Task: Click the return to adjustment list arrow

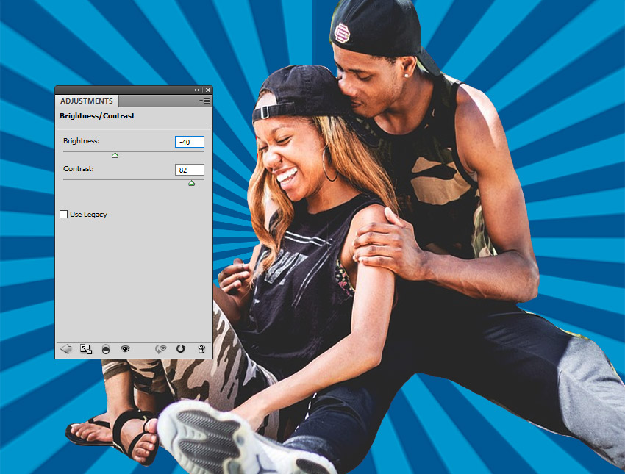Action: click(65, 349)
